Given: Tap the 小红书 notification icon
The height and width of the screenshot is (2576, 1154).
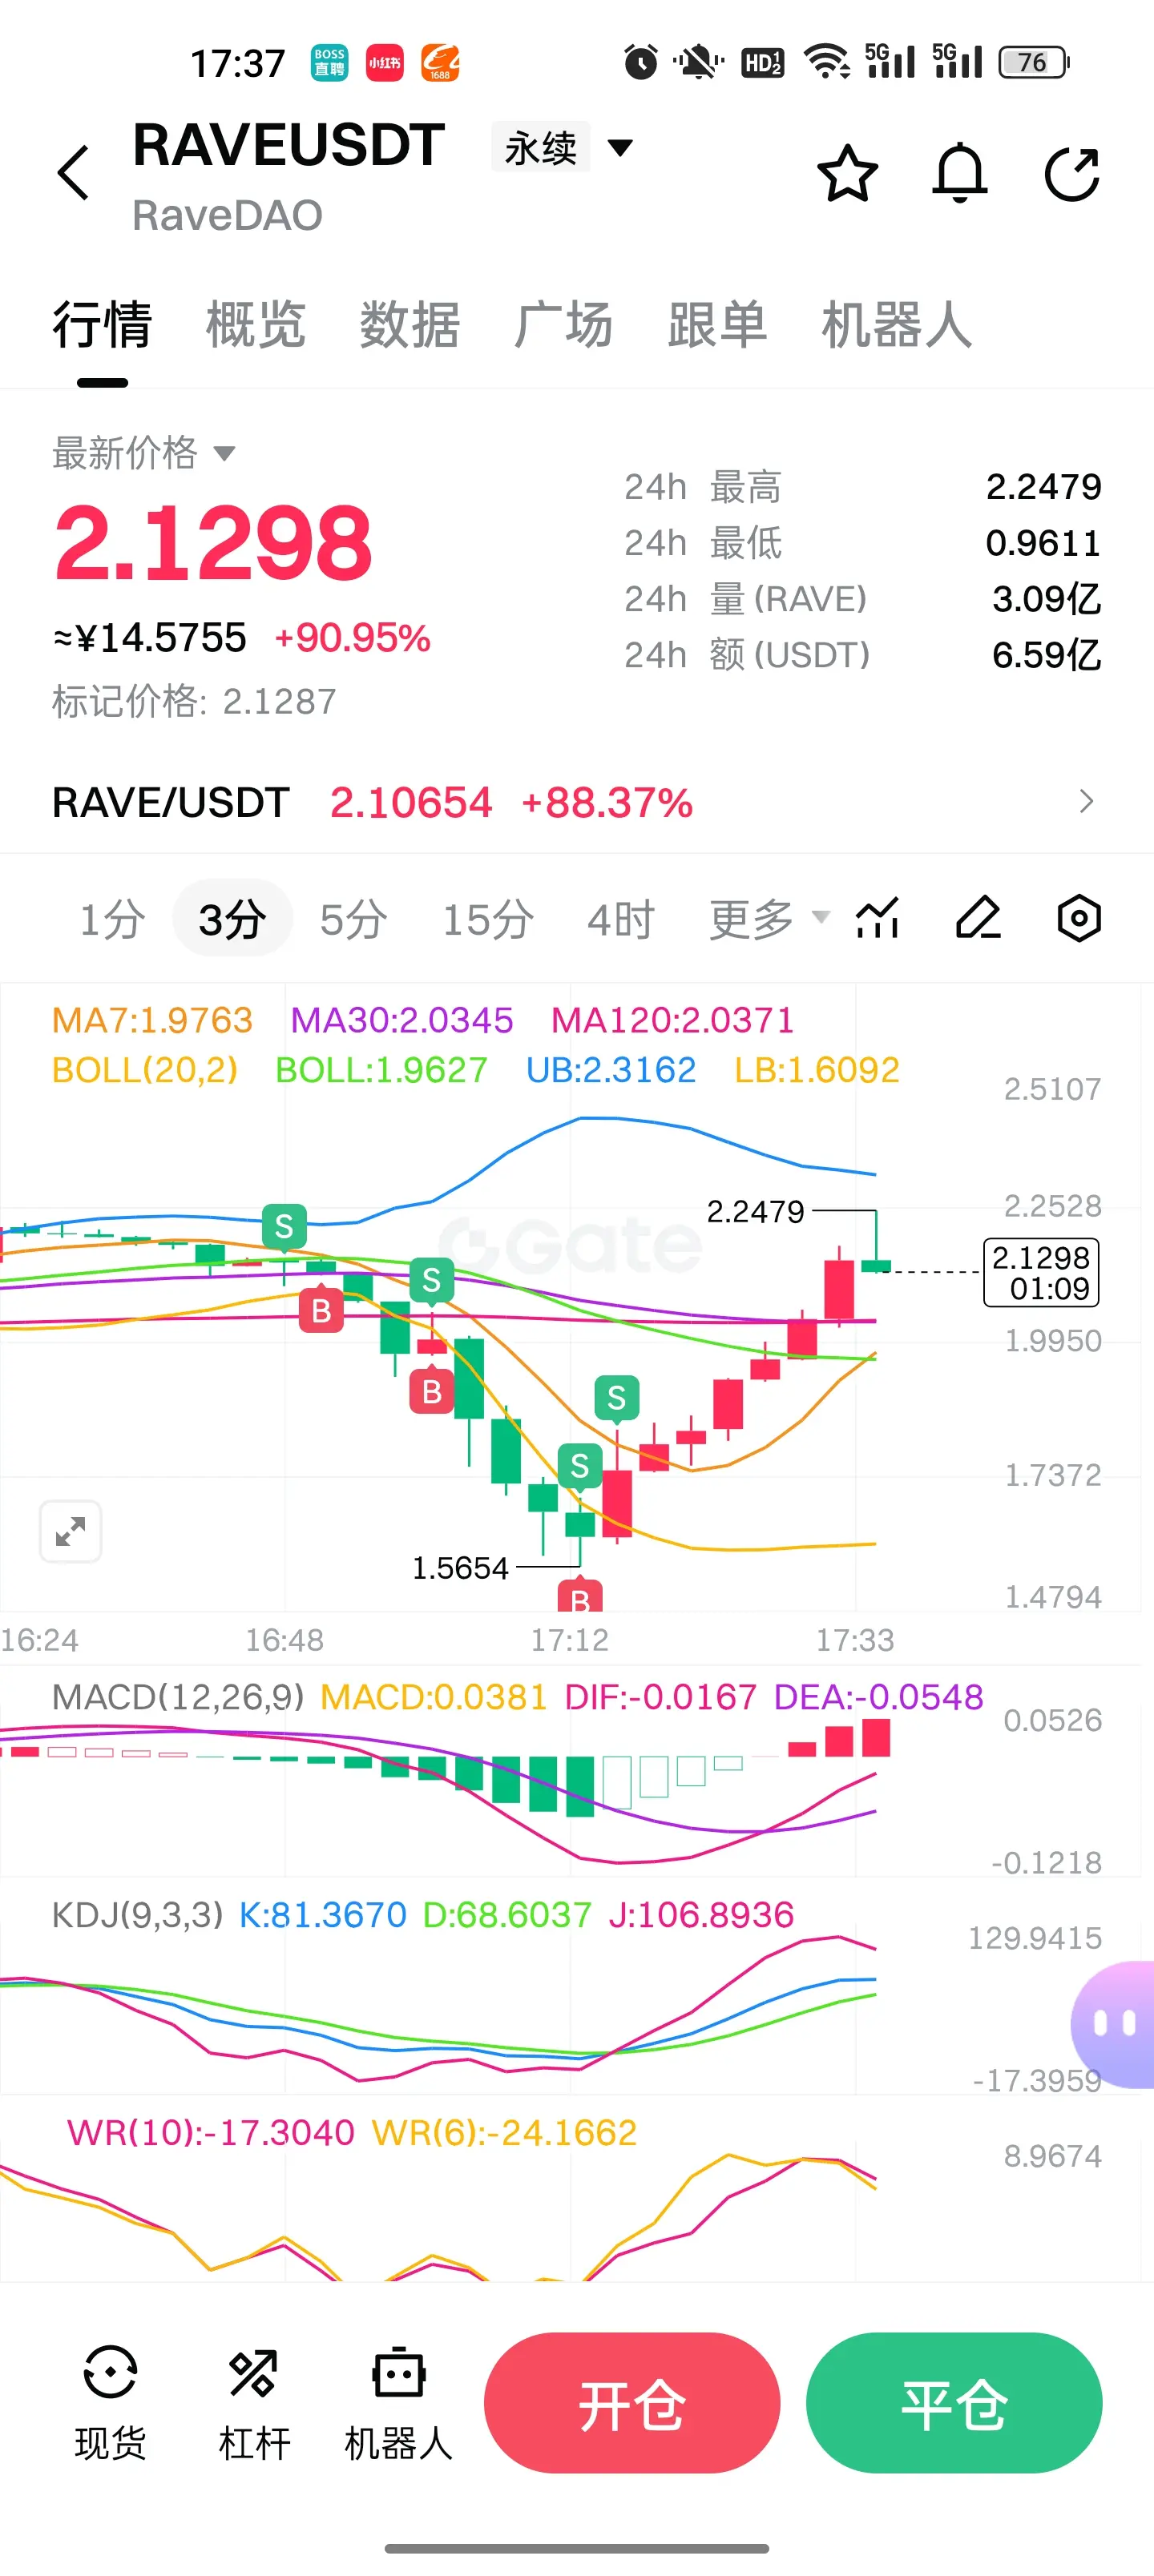Looking at the screenshot, I should pyautogui.click(x=385, y=63).
